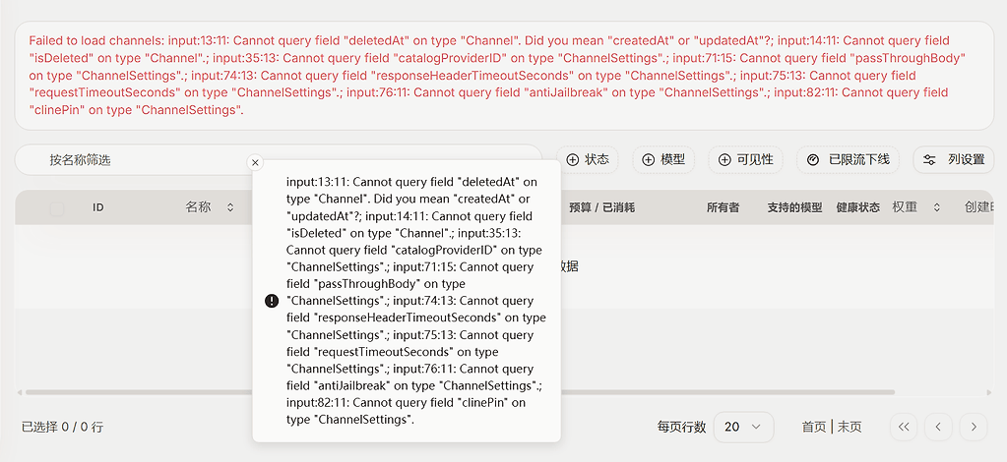The image size is (1007, 462).
Task: Go to next page chevron
Action: tap(974, 427)
